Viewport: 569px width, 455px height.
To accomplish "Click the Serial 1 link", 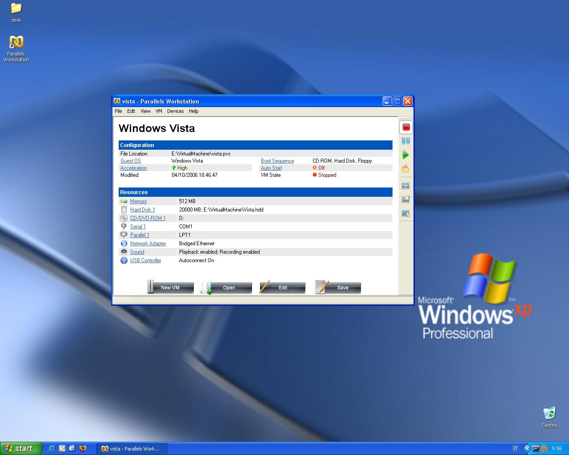I will pos(138,227).
